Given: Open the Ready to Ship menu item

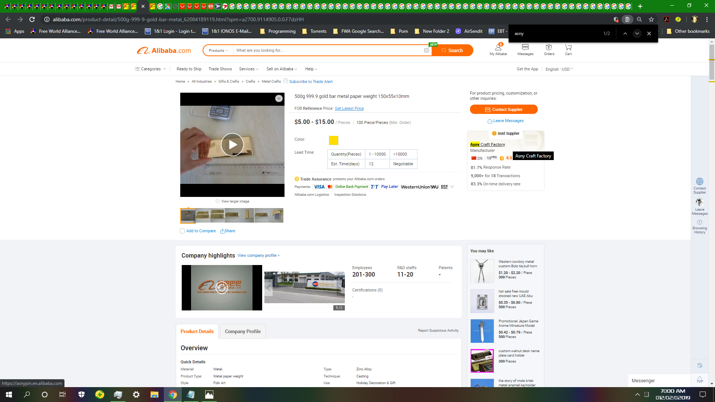Looking at the screenshot, I should 189,69.
